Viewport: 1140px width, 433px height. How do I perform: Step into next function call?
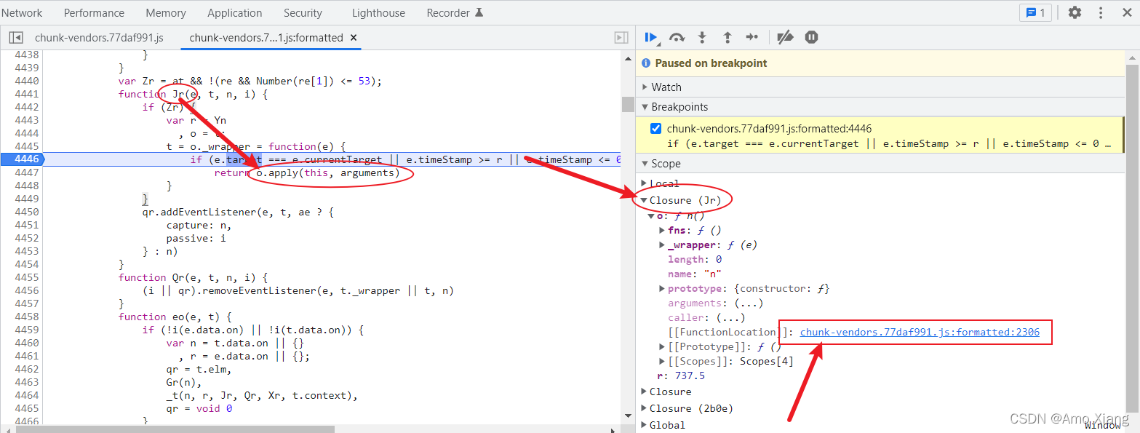pyautogui.click(x=702, y=37)
